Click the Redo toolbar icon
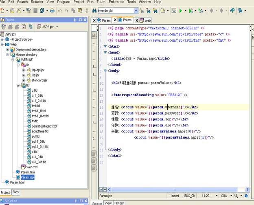This screenshot has height=205, width=254. point(67,11)
